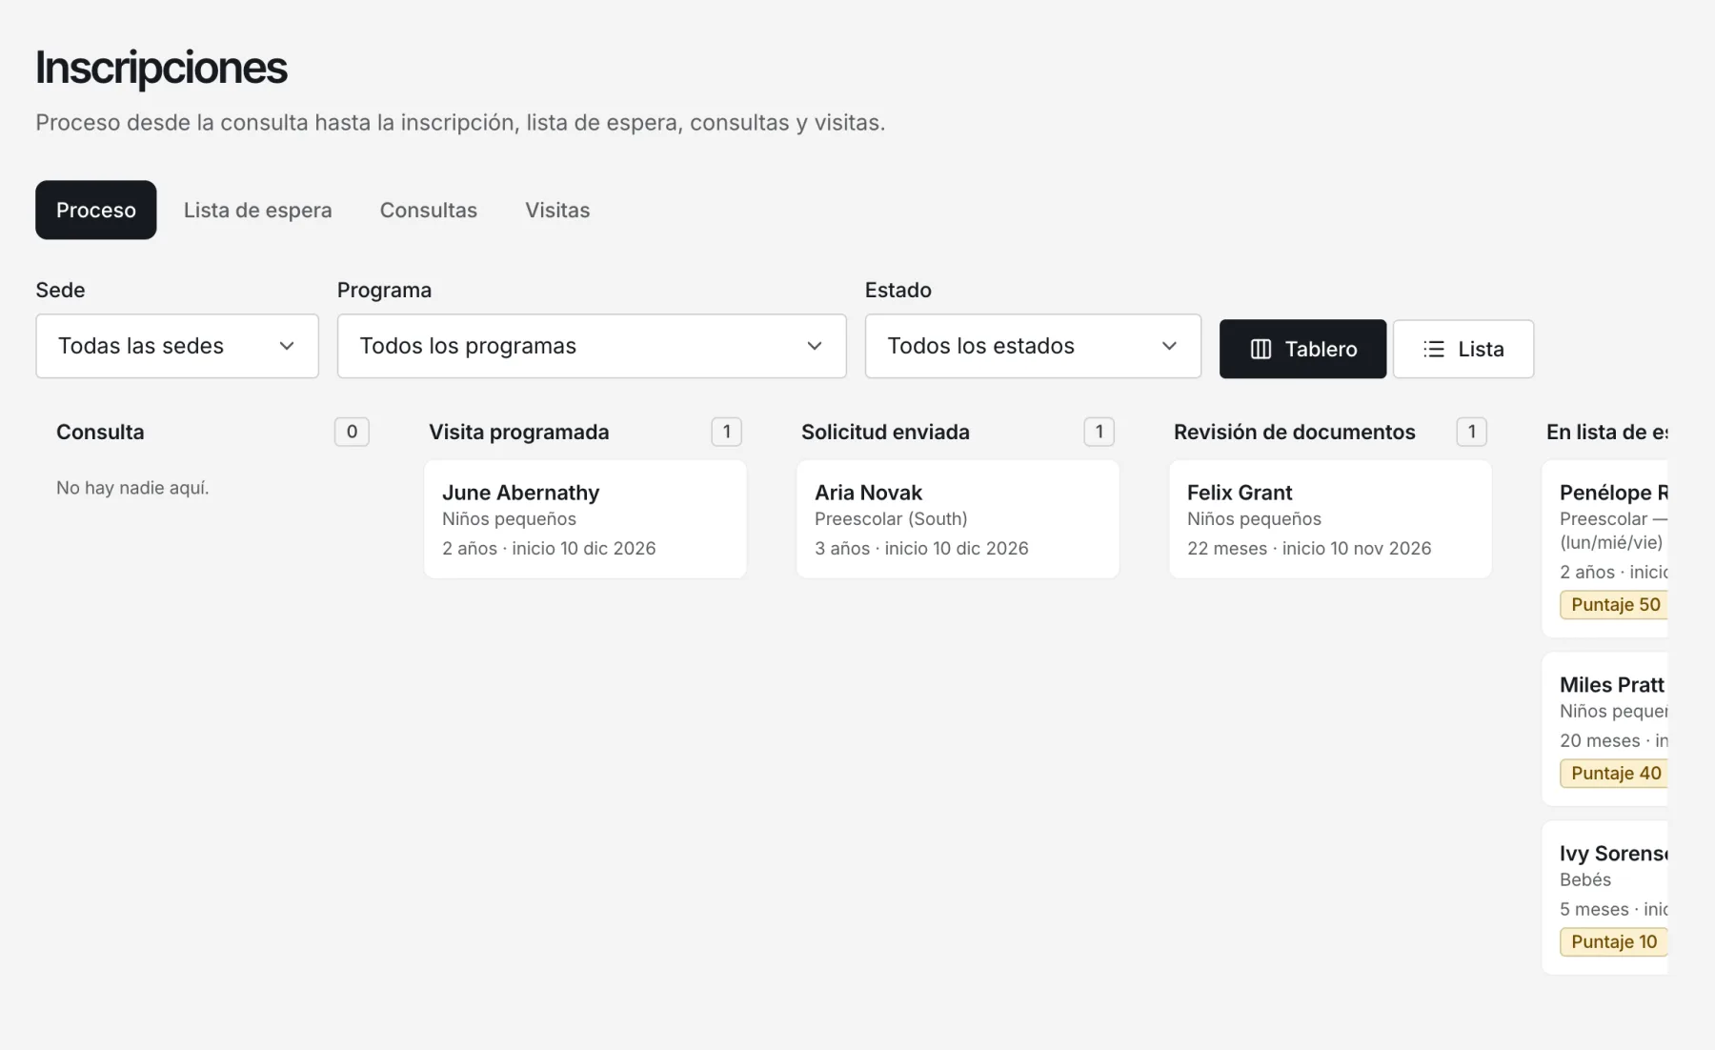The width and height of the screenshot is (1715, 1050).
Task: Click the Lista list lines icon
Action: click(1434, 349)
